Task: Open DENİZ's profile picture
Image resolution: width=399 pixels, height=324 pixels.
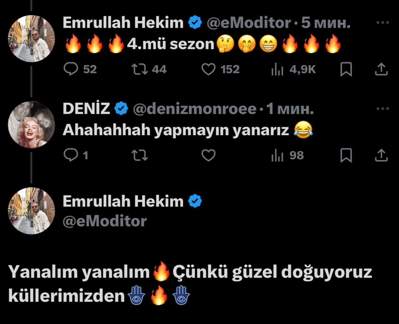Action: pyautogui.click(x=31, y=124)
